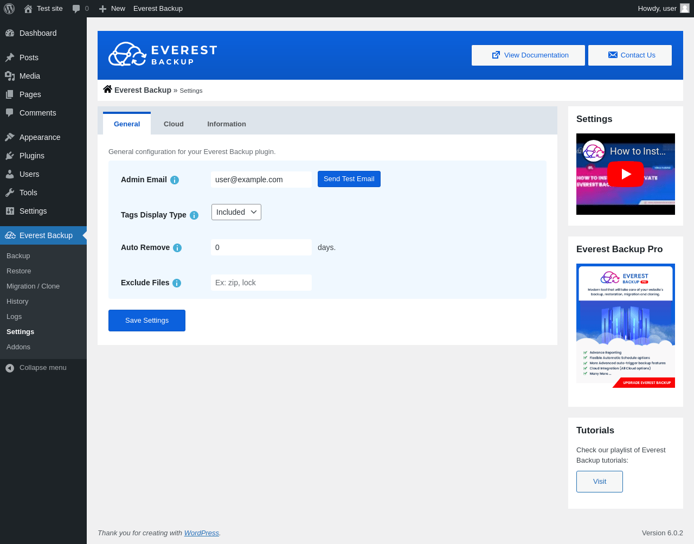Image resolution: width=694 pixels, height=544 pixels.
Task: Click the Save Settings button
Action: [147, 321]
